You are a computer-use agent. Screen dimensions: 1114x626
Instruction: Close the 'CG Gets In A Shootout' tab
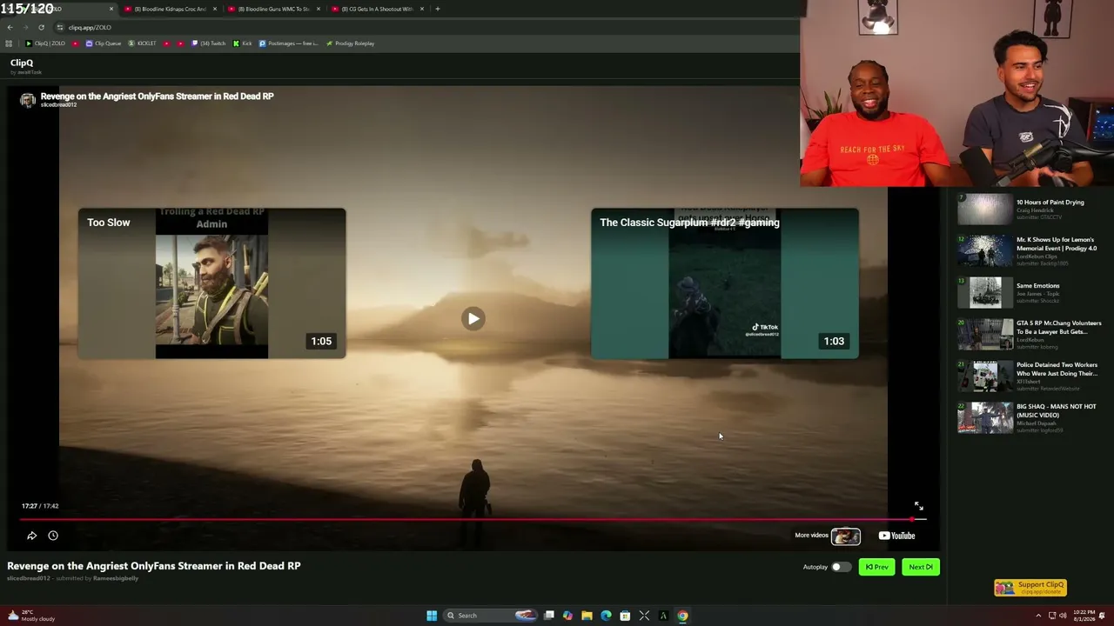pos(422,9)
